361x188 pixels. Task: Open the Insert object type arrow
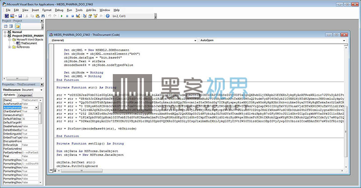pos(16,16)
